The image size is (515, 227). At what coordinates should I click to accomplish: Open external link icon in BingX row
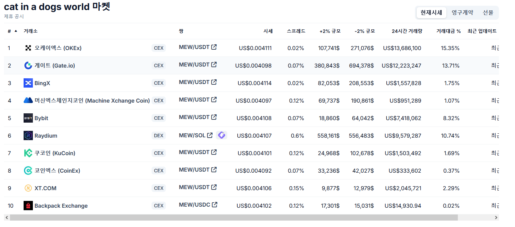point(214,82)
